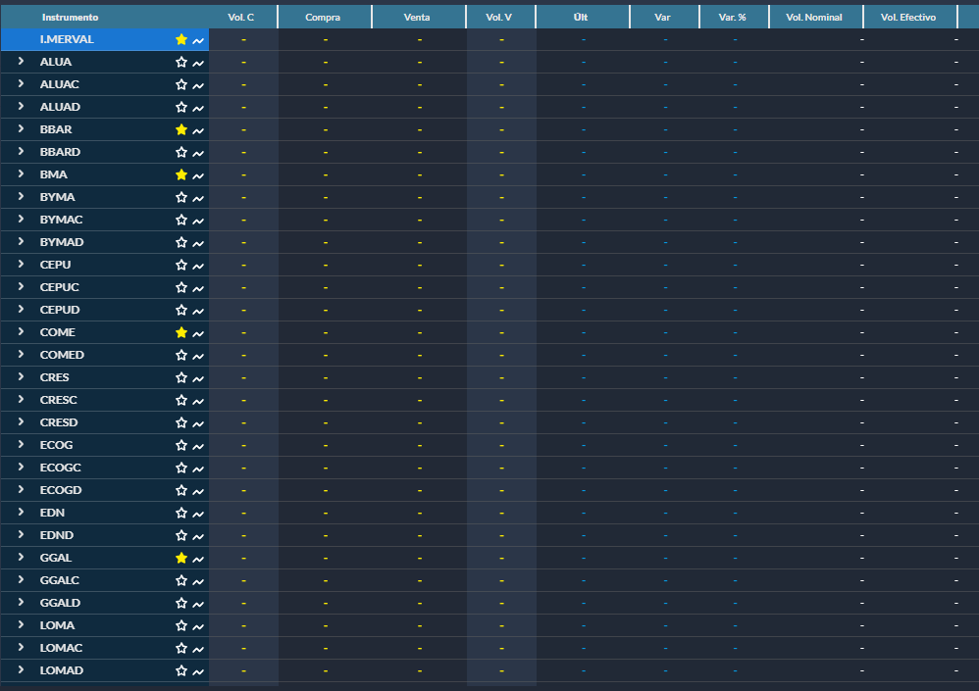Expand the LOMAD row
The image size is (979, 691).
pos(21,669)
